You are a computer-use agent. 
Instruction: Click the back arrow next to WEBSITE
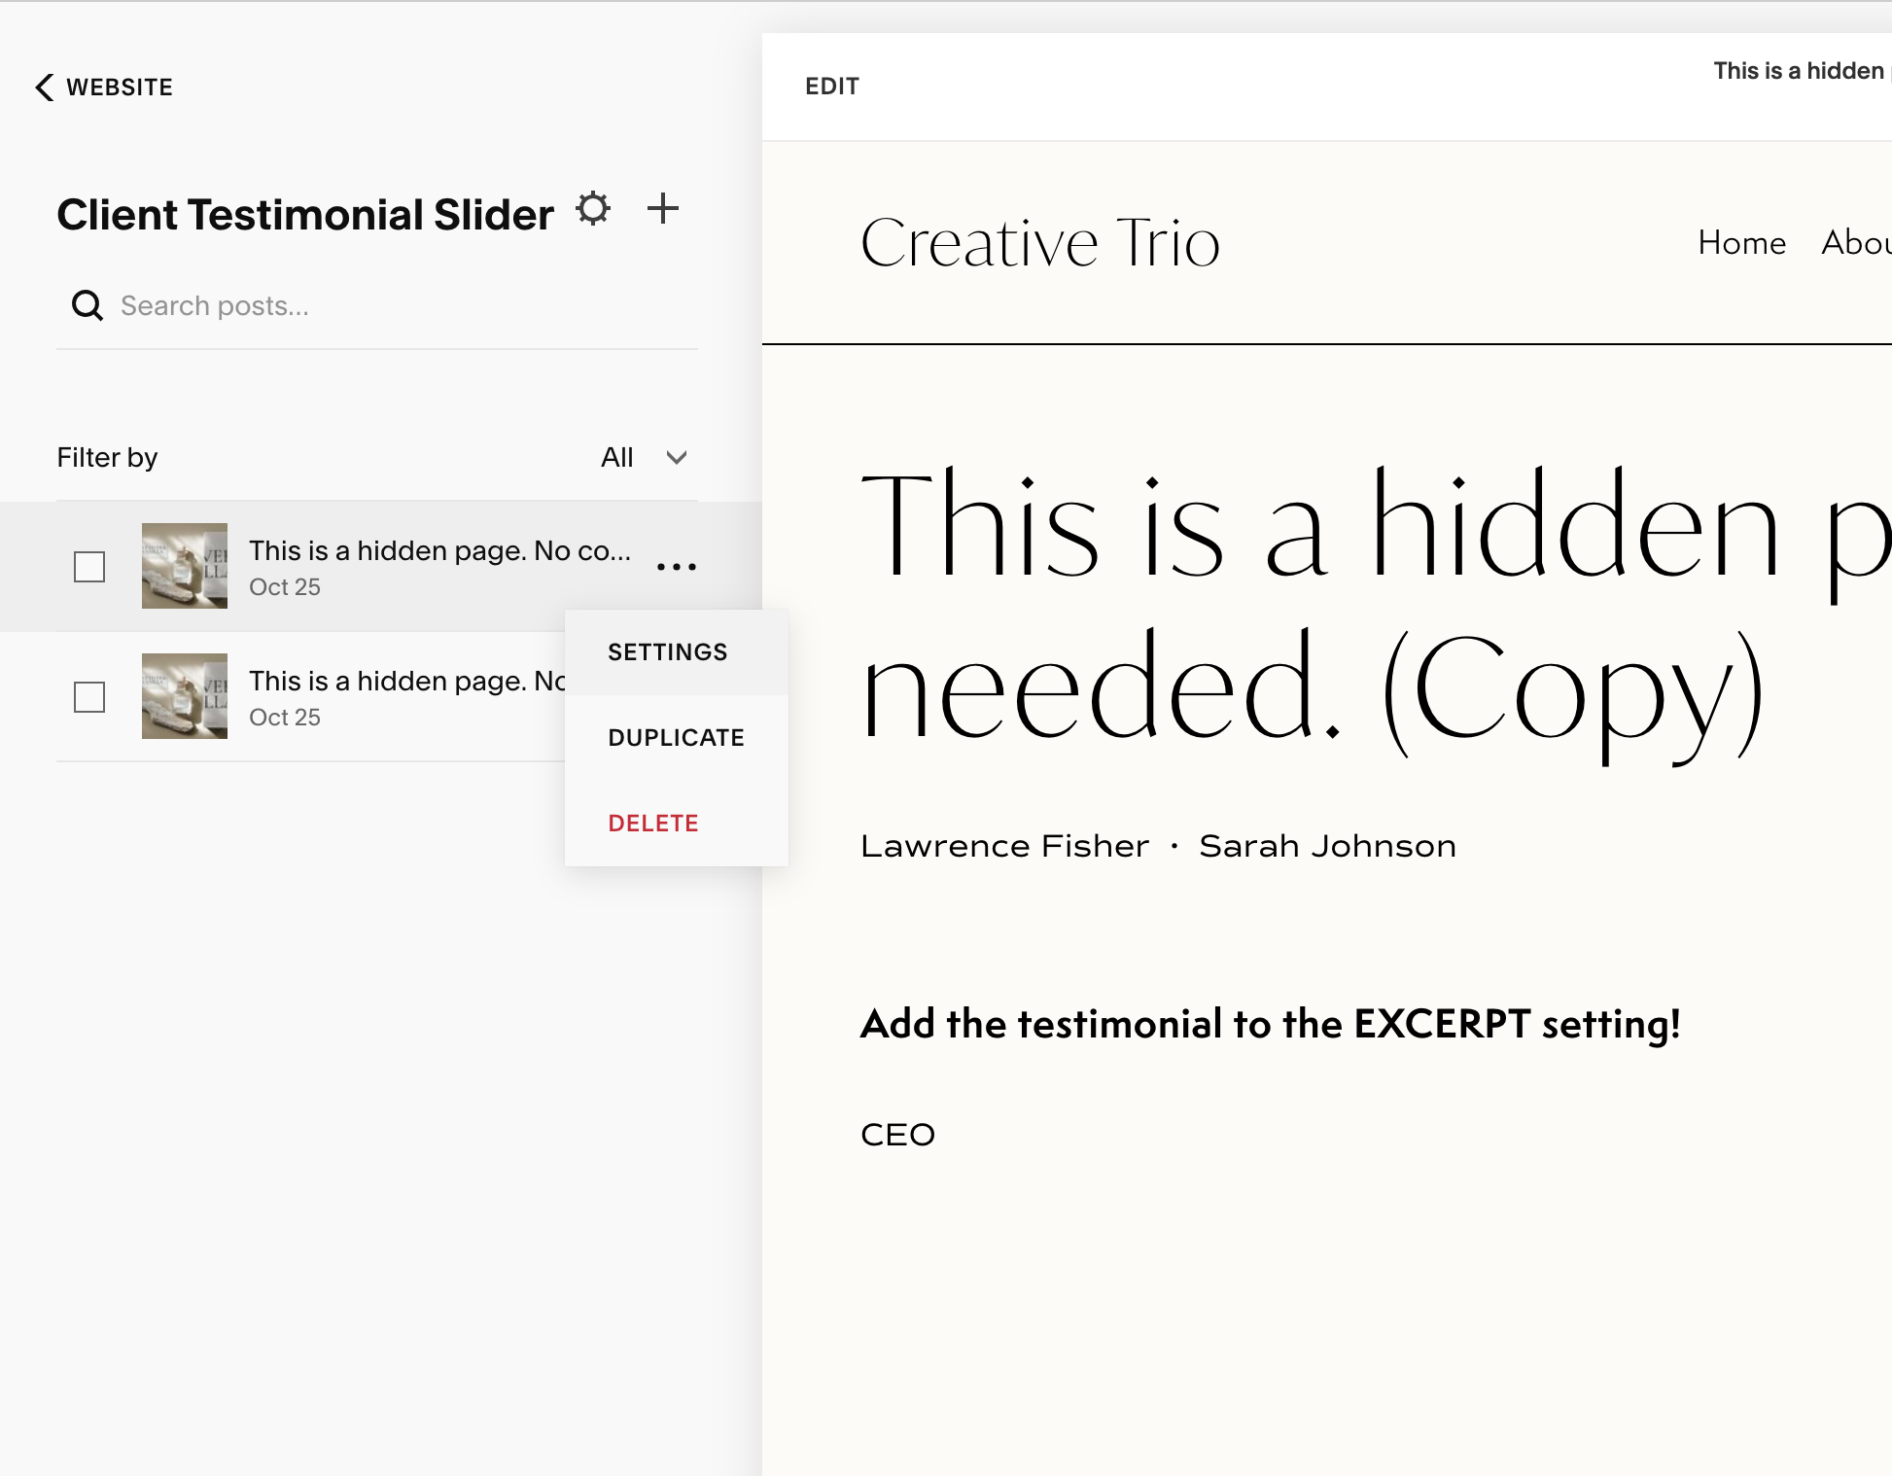(x=43, y=87)
